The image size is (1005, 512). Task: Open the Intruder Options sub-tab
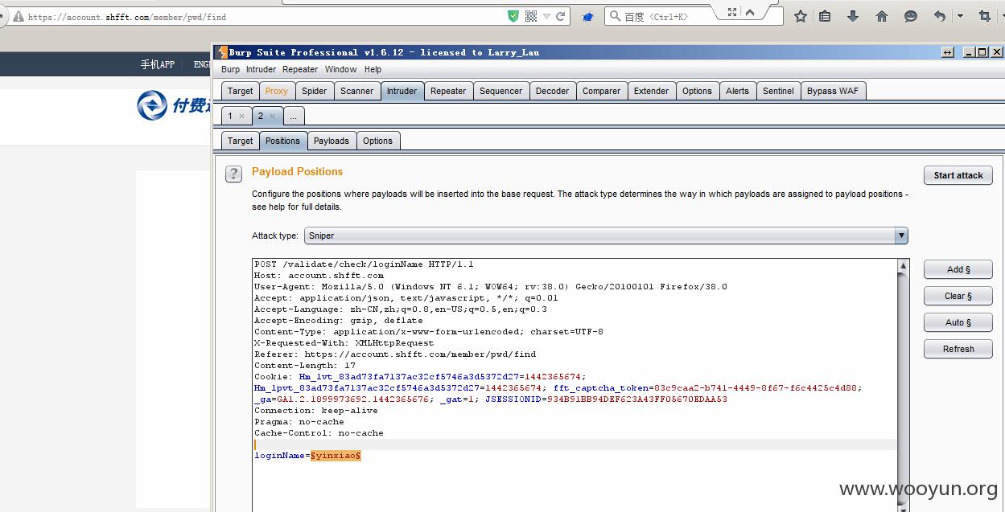(377, 141)
